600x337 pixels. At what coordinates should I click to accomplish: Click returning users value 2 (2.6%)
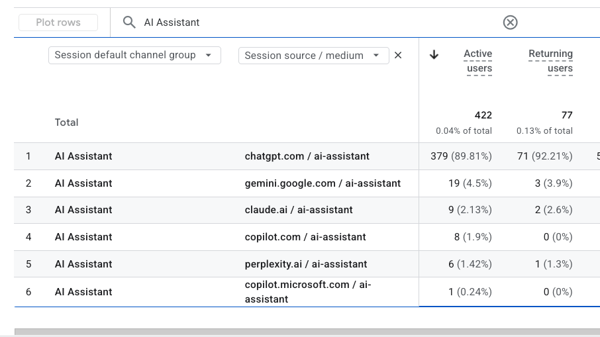click(554, 210)
